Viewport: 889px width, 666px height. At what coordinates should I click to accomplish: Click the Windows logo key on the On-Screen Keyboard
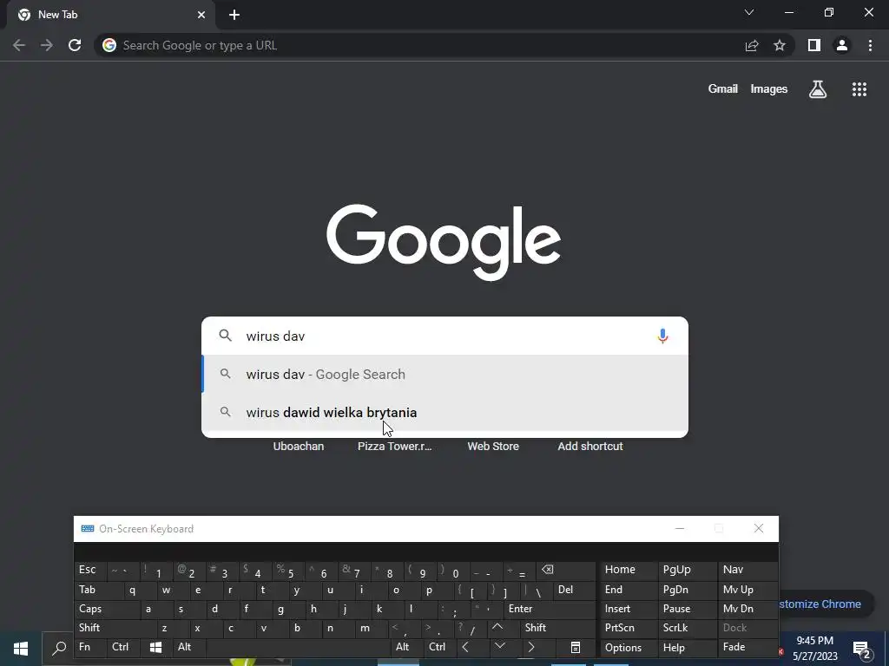pyautogui.click(x=156, y=647)
